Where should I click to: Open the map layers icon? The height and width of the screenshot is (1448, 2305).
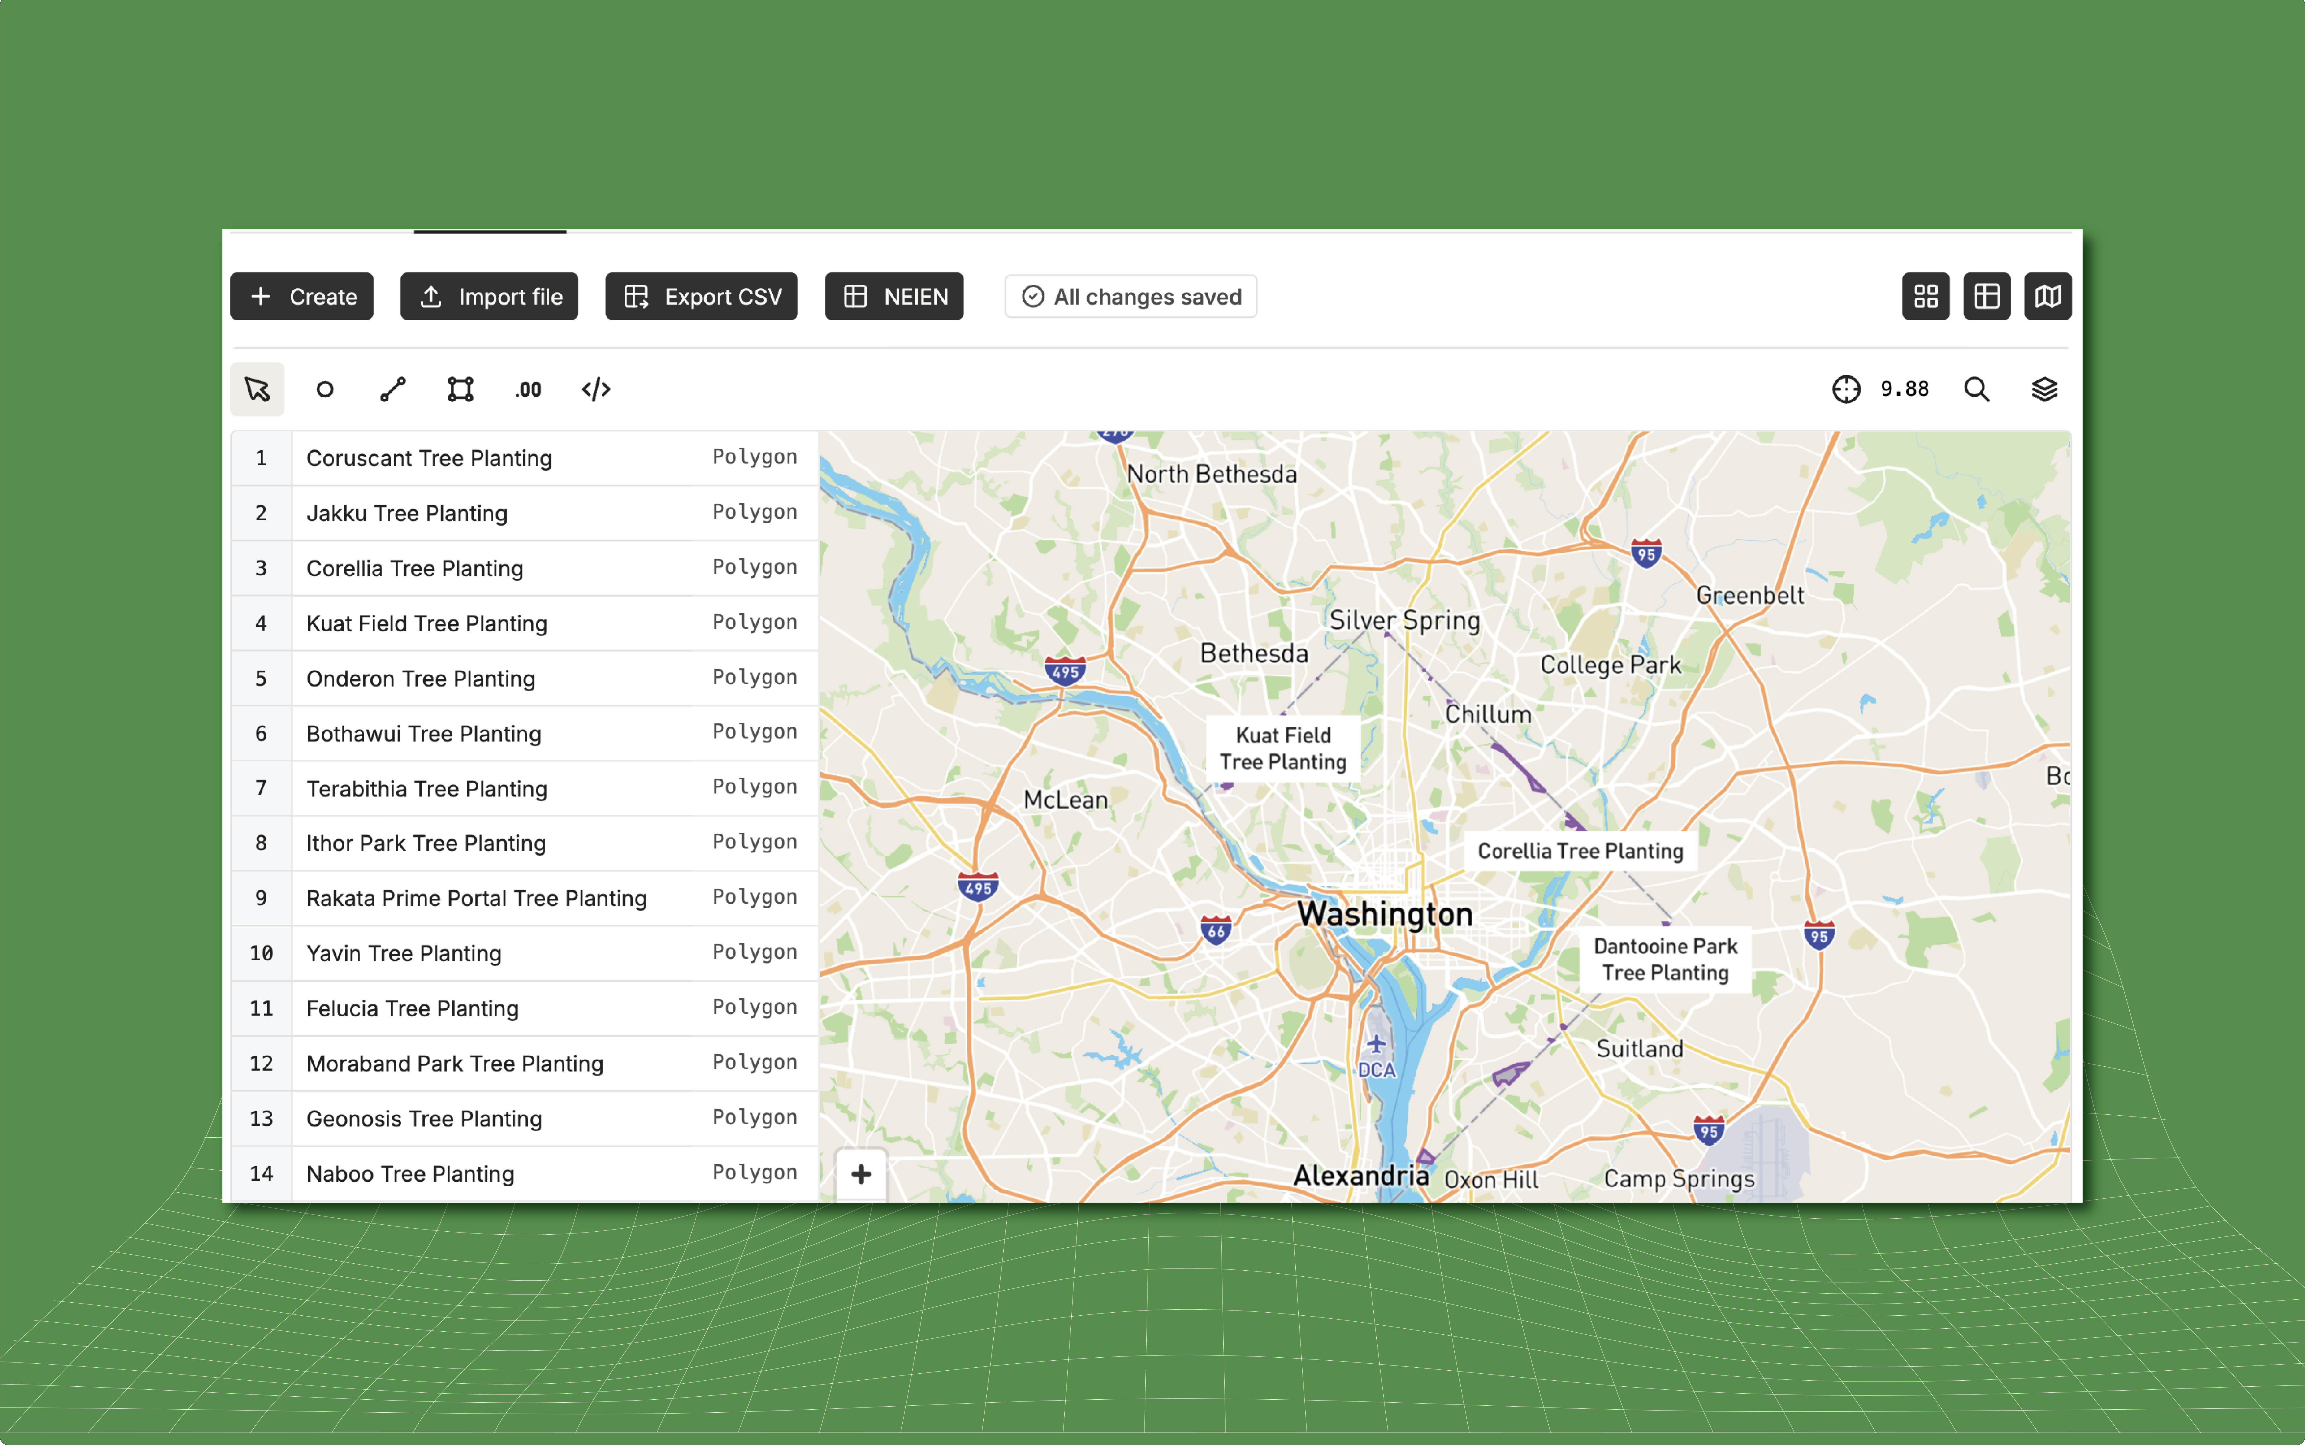coord(2045,389)
